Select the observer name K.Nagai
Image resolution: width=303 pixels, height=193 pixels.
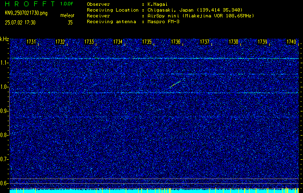click(x=157, y=4)
